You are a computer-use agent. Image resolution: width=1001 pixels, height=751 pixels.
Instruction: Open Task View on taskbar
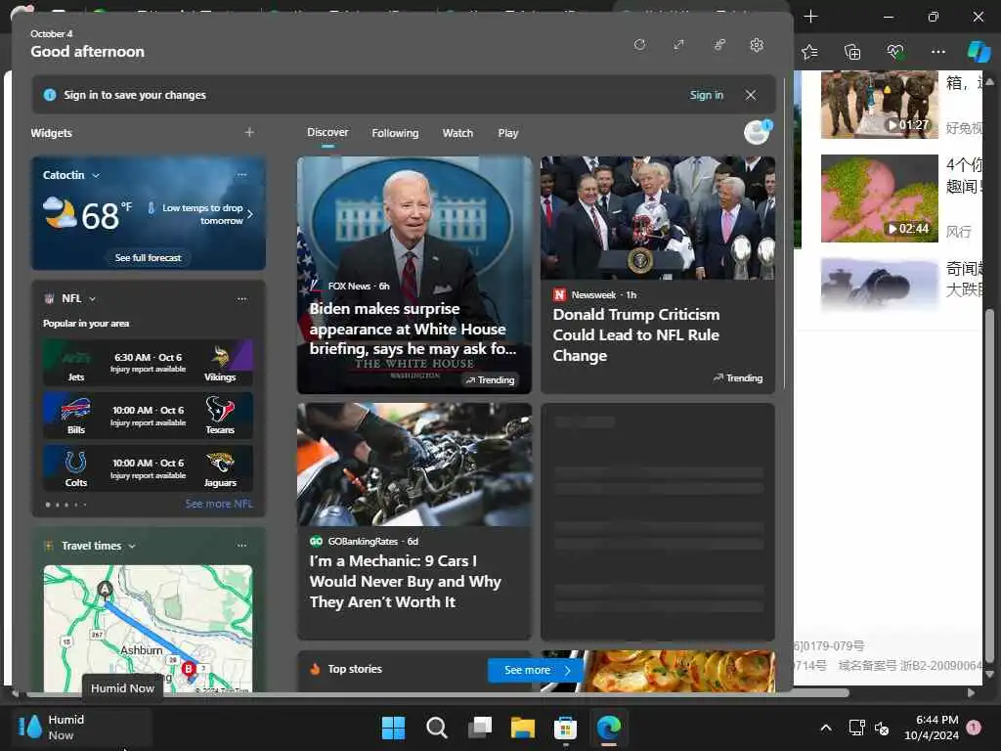pyautogui.click(x=479, y=728)
